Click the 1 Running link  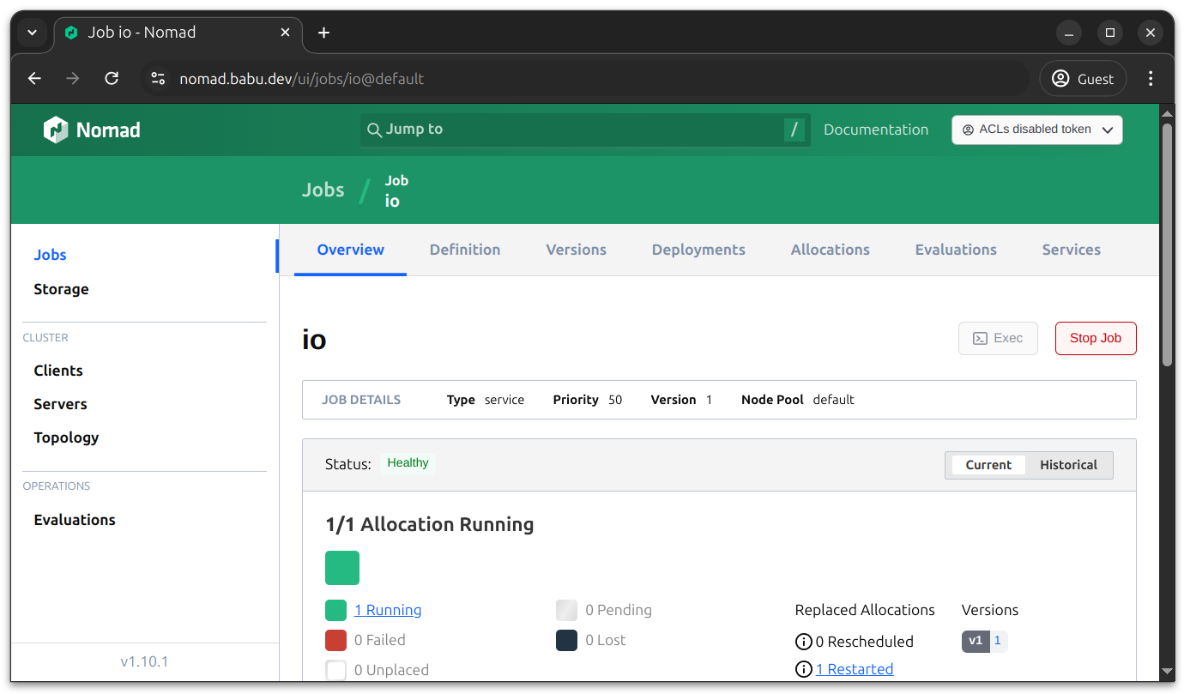click(x=388, y=610)
